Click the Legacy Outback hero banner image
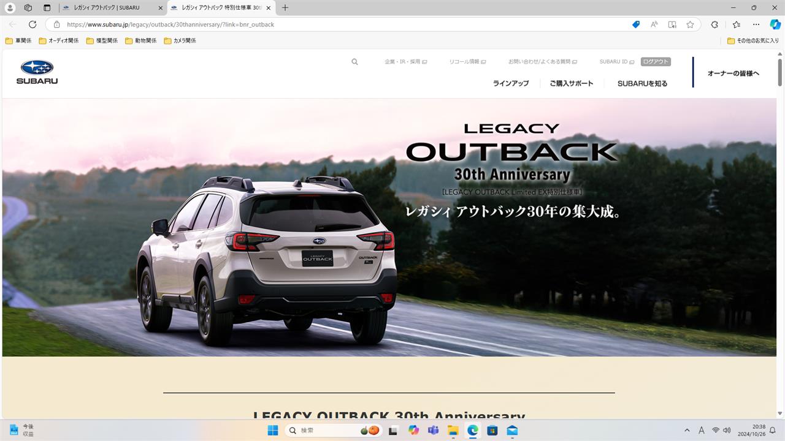The height and width of the screenshot is (441, 785). (389, 227)
